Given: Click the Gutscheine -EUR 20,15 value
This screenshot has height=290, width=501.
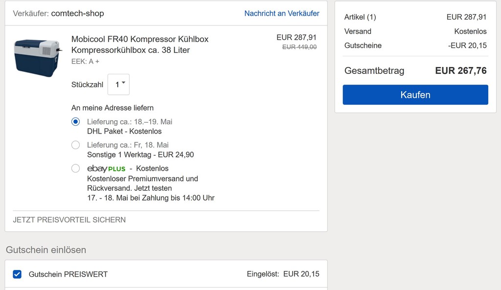Looking at the screenshot, I should (x=467, y=45).
